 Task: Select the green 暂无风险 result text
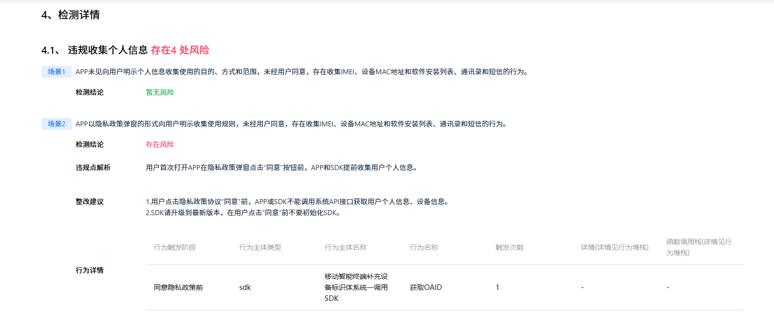pyautogui.click(x=160, y=92)
